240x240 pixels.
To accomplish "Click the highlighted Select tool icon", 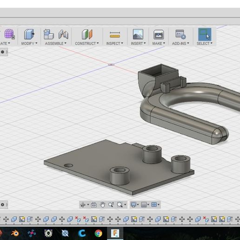I will [x=205, y=34].
